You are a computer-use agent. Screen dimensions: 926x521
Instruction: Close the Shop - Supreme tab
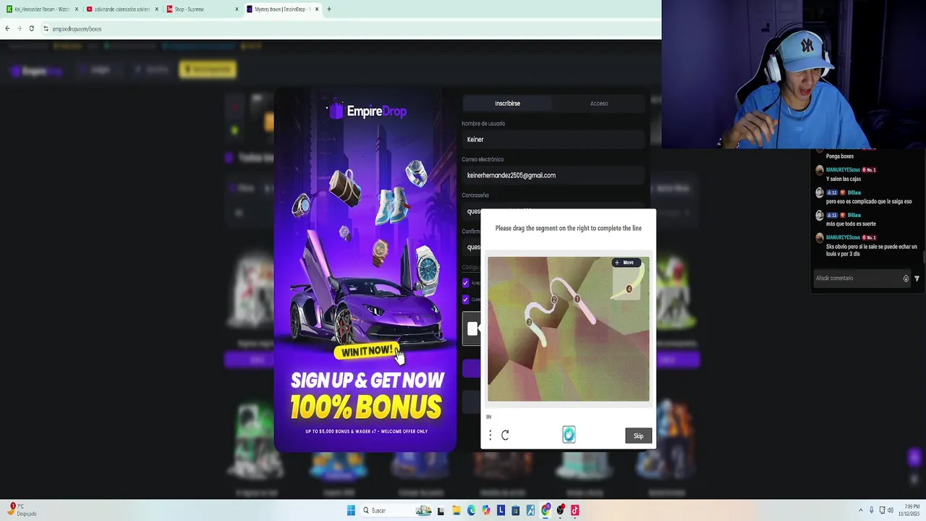(237, 9)
